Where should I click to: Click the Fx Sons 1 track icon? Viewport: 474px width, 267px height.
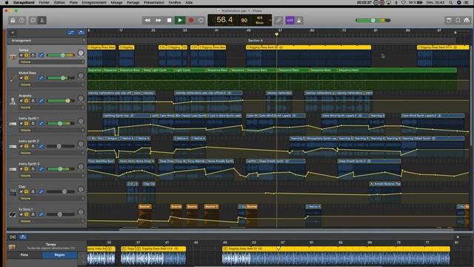(13, 214)
